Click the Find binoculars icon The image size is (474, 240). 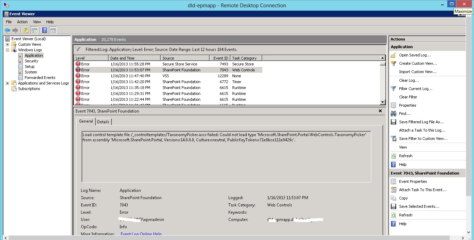point(393,114)
